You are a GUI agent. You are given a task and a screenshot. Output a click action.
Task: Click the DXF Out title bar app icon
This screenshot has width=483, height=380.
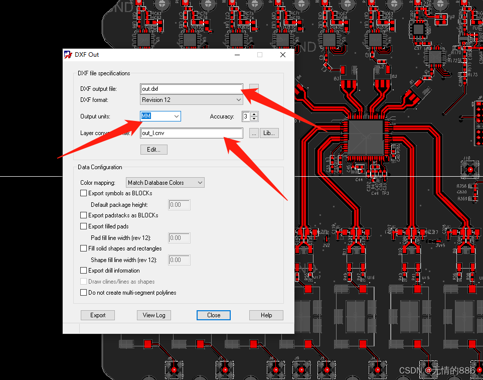click(68, 55)
